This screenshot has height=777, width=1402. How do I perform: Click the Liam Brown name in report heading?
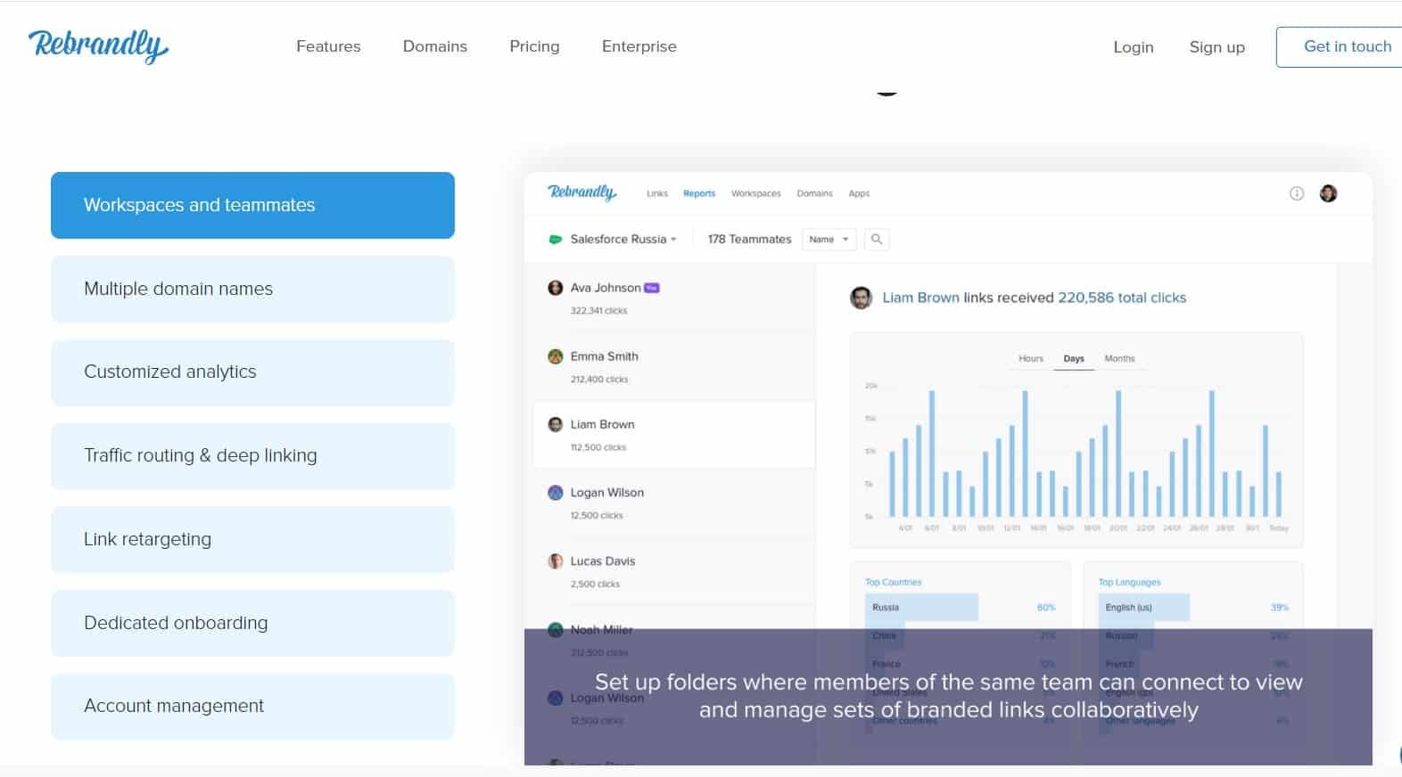pyautogui.click(x=920, y=298)
